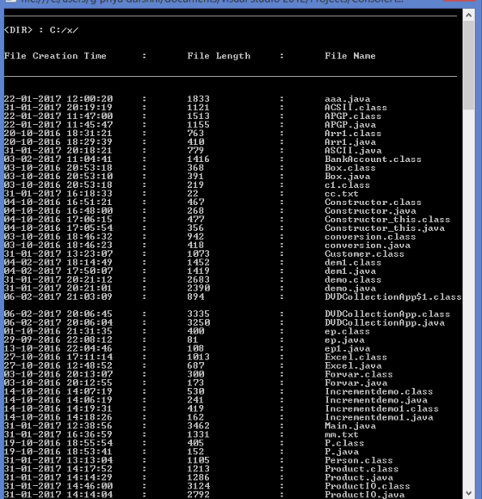
Task: Select the file name ep.java
Action: [344, 340]
